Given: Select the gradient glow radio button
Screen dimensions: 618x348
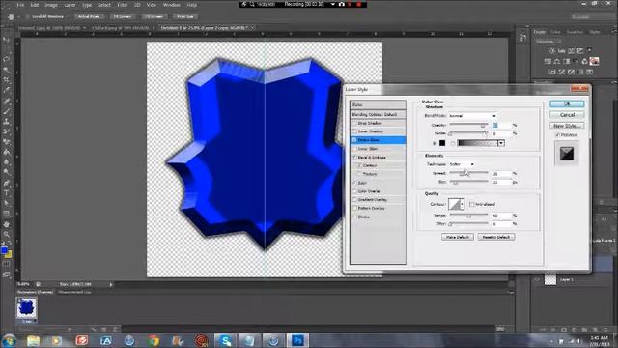Looking at the screenshot, I should point(453,143).
